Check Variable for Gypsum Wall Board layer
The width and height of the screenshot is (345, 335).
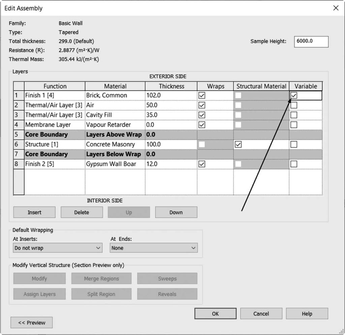pos(294,164)
